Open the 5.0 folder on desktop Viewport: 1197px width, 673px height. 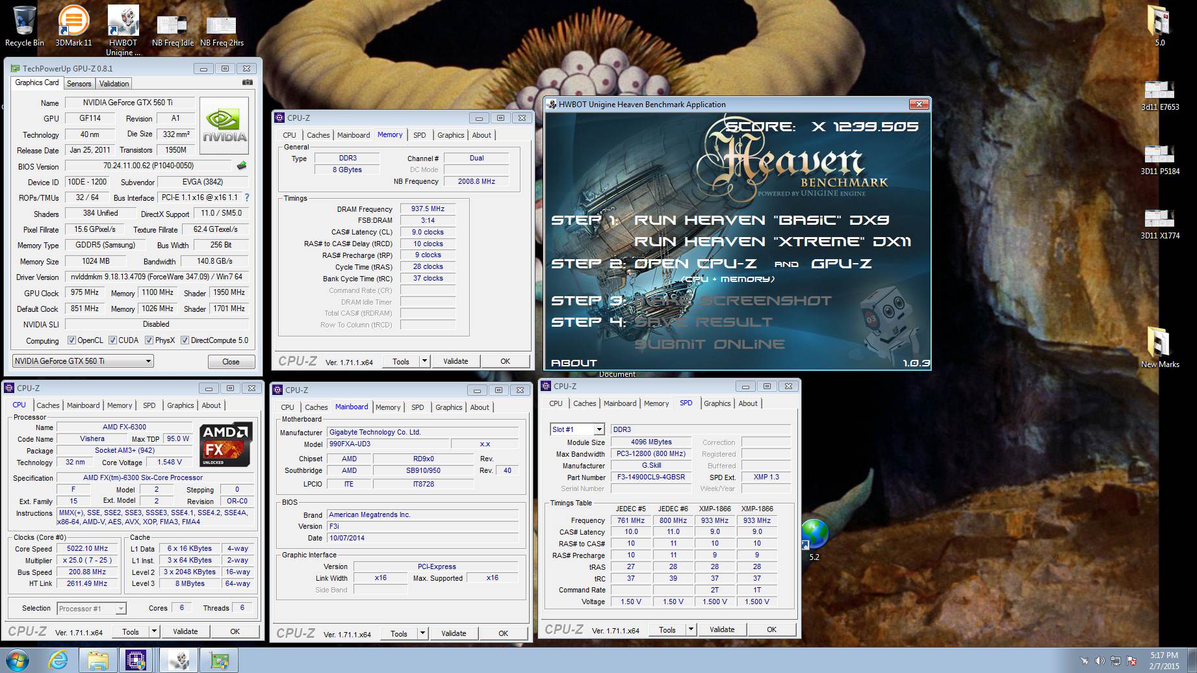(1159, 26)
